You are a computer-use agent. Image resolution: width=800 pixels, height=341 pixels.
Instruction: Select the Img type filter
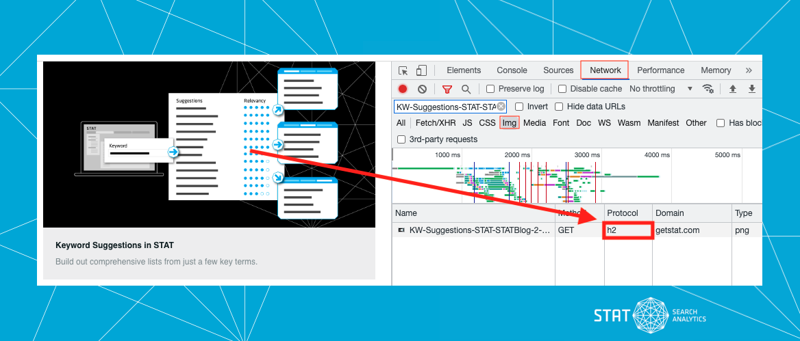509,122
